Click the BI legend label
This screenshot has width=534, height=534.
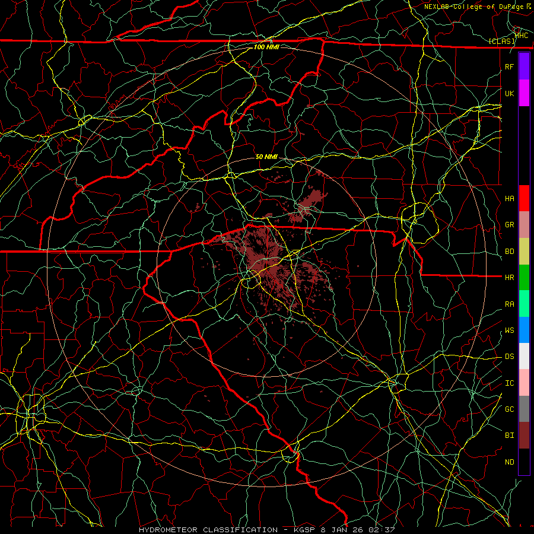point(509,436)
